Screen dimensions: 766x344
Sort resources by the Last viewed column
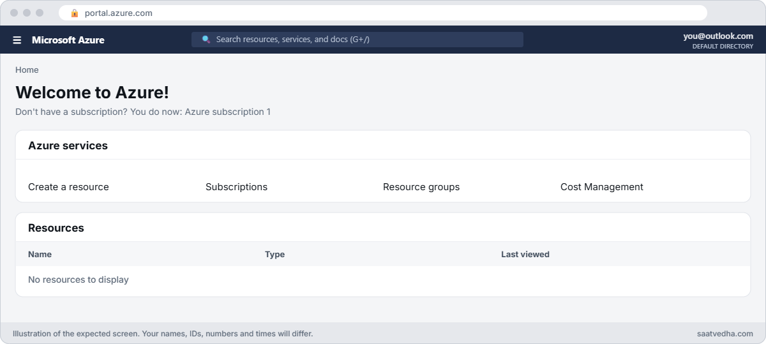click(x=525, y=254)
